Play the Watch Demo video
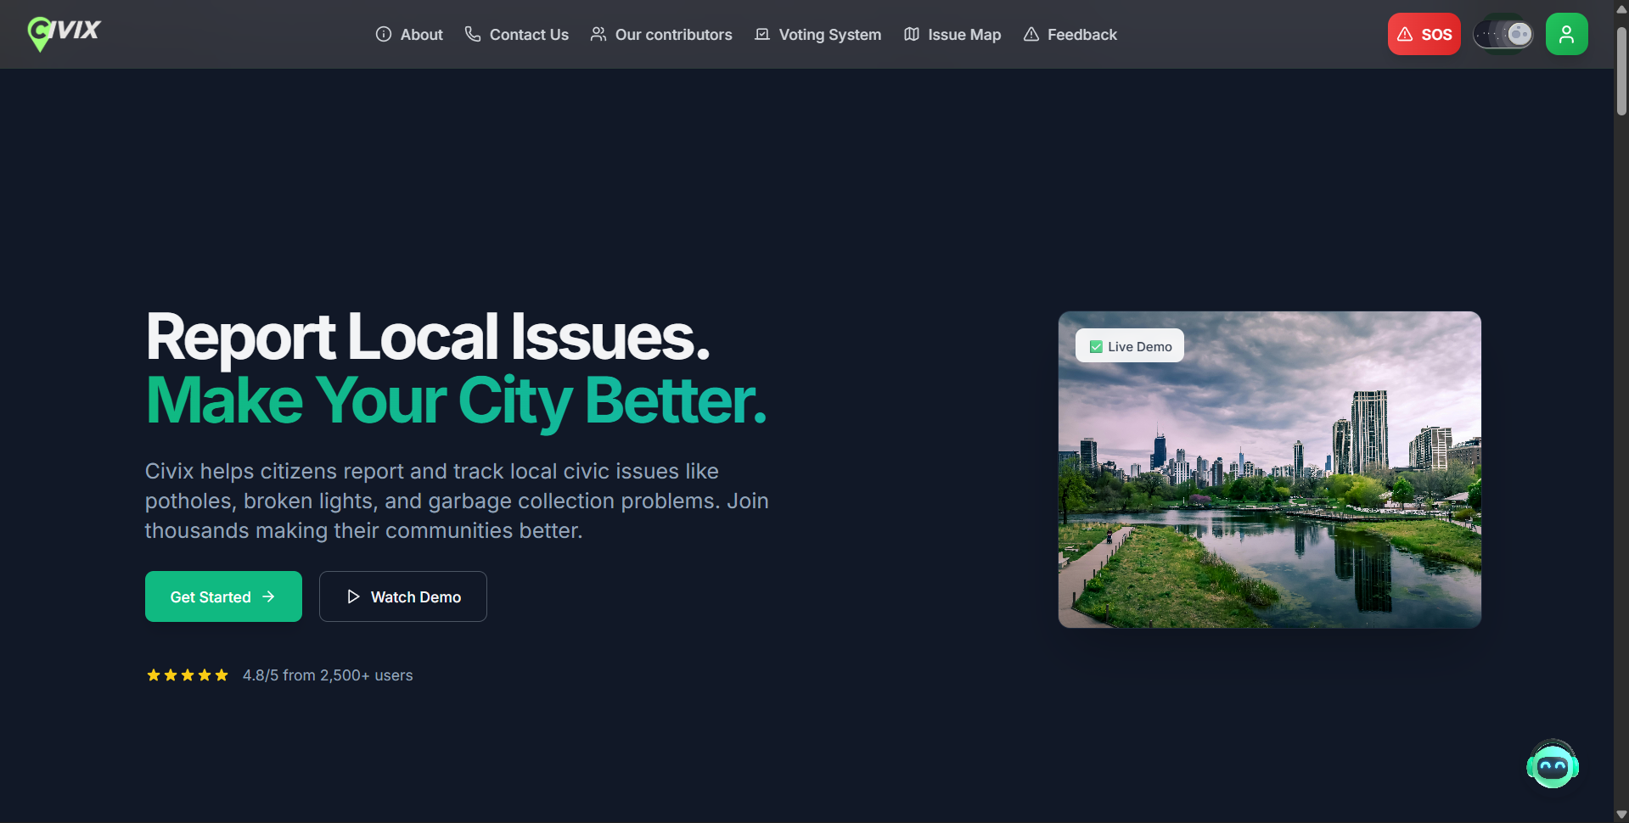Viewport: 1629px width, 823px height. coord(402,596)
